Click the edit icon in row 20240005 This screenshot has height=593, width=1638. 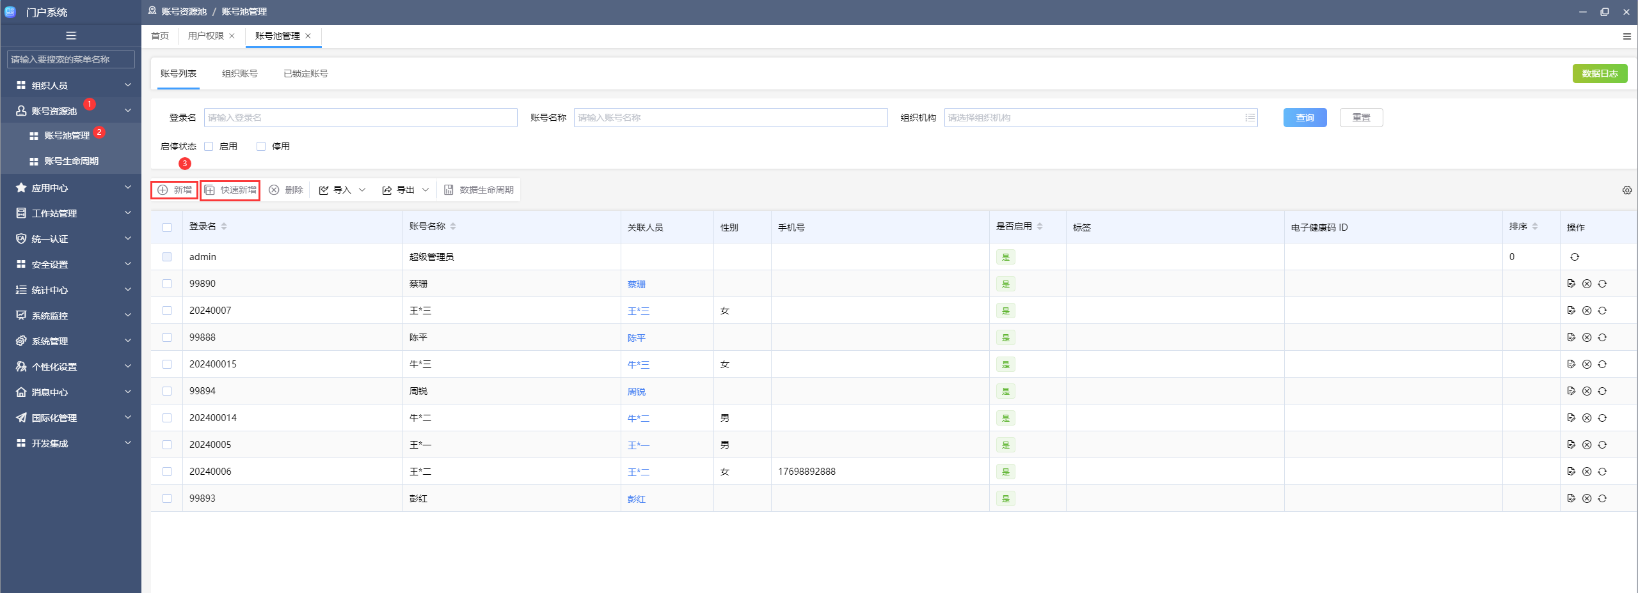[x=1571, y=445]
